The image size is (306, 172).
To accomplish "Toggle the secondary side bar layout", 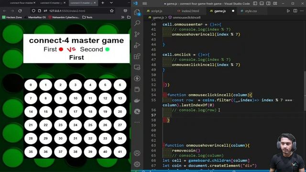I will coord(268,3).
